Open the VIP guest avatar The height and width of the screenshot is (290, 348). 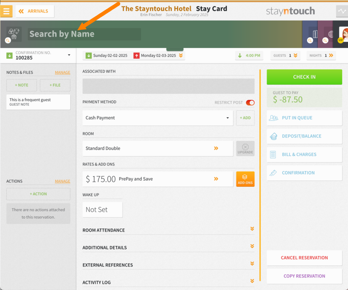tap(343, 34)
